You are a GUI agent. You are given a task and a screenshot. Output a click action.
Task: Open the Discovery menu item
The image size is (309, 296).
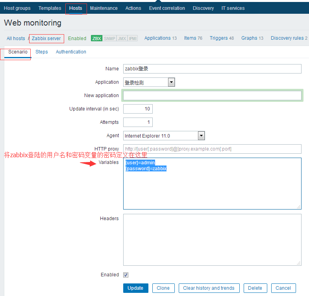[x=203, y=8]
